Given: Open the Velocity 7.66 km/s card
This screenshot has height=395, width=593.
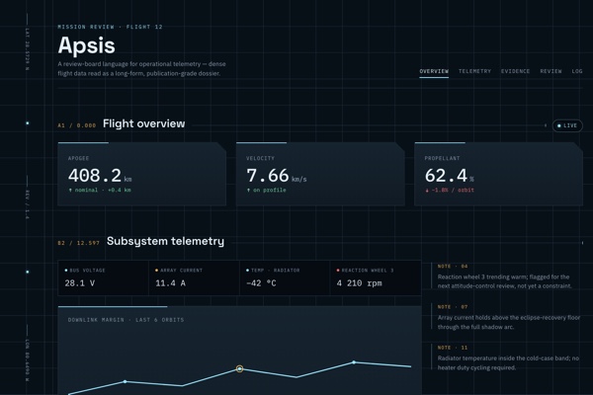Looking at the screenshot, I should click(x=320, y=174).
